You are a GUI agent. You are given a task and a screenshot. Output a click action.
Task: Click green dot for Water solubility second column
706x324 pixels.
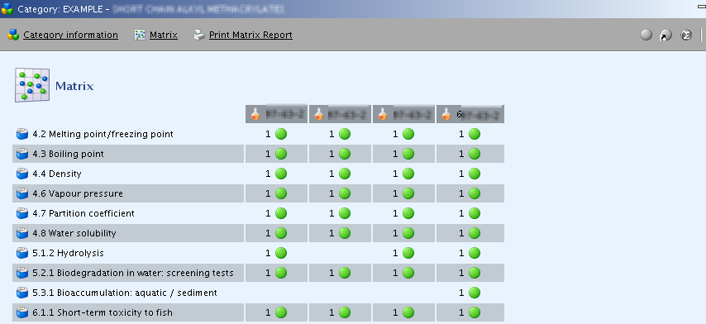click(345, 233)
